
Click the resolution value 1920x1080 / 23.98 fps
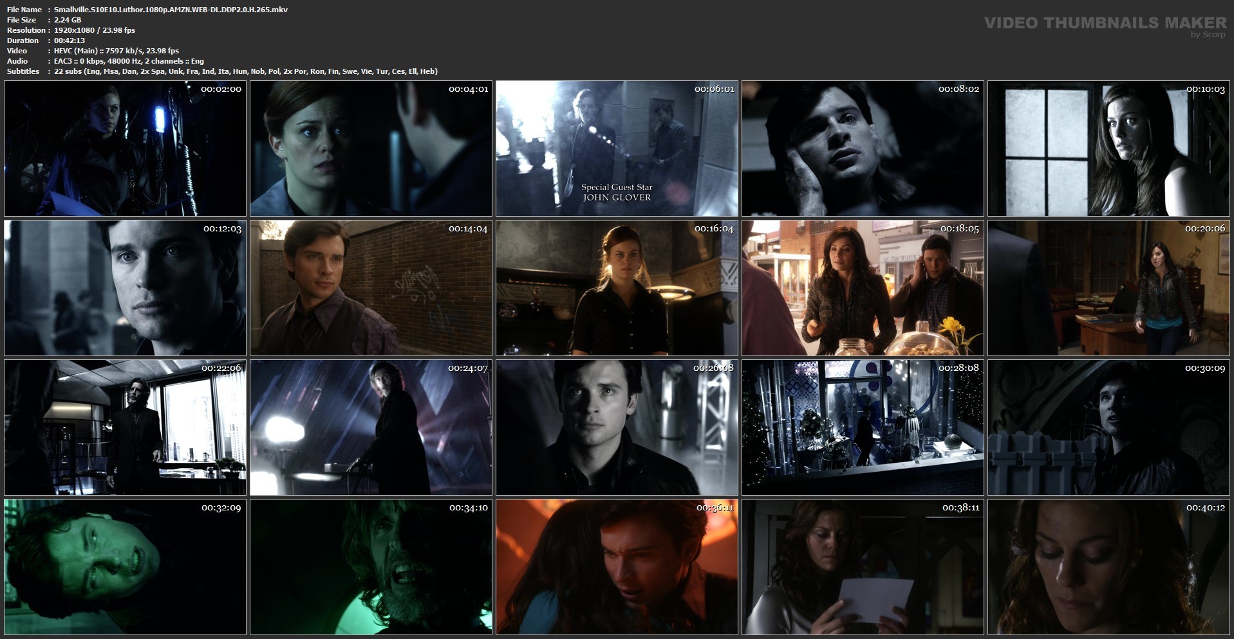(95, 30)
